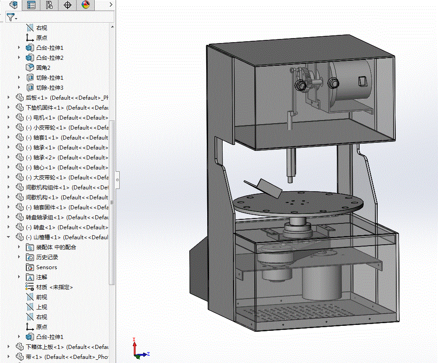Expand the 凸台-拉伸2 feature node
Screen dimensions: 438x363
(19, 58)
